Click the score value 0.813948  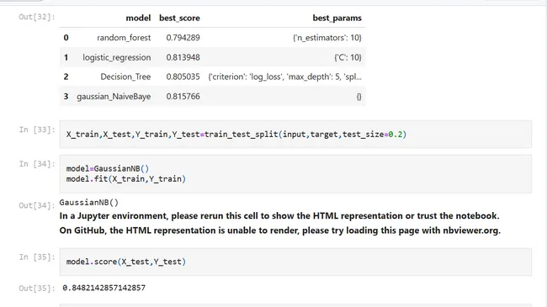coord(183,57)
